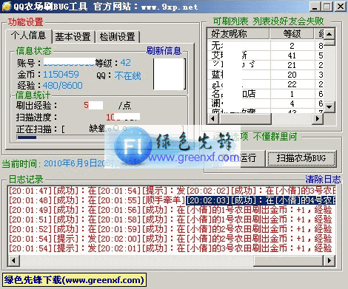Click the 清除日志 link
The height and width of the screenshot is (289, 348).
[323, 179]
